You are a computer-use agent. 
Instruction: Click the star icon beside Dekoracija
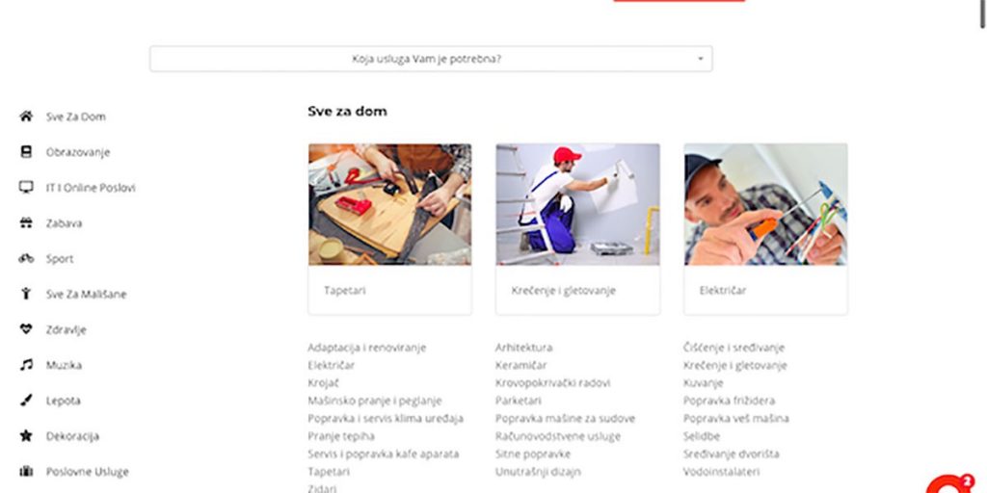(x=26, y=436)
